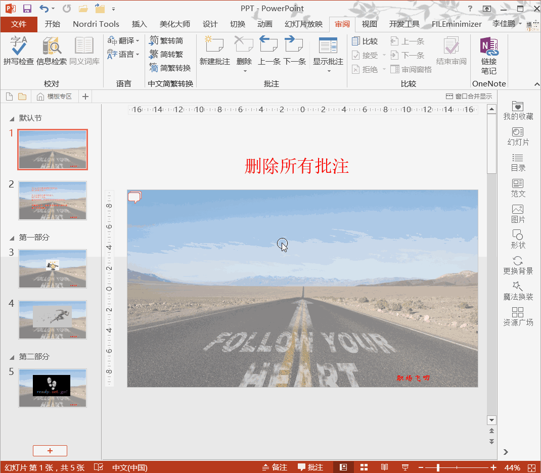Open the 显示批注 dropdown arrow

[x=329, y=71]
